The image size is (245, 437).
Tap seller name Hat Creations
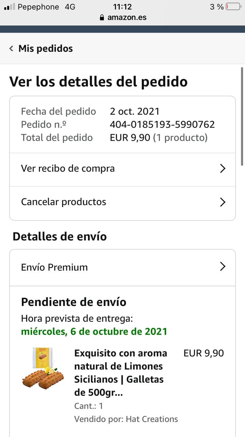click(x=152, y=419)
